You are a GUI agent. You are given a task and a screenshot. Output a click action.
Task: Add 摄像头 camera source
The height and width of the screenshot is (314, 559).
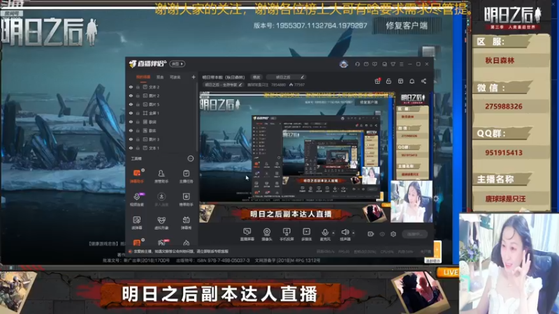click(267, 234)
